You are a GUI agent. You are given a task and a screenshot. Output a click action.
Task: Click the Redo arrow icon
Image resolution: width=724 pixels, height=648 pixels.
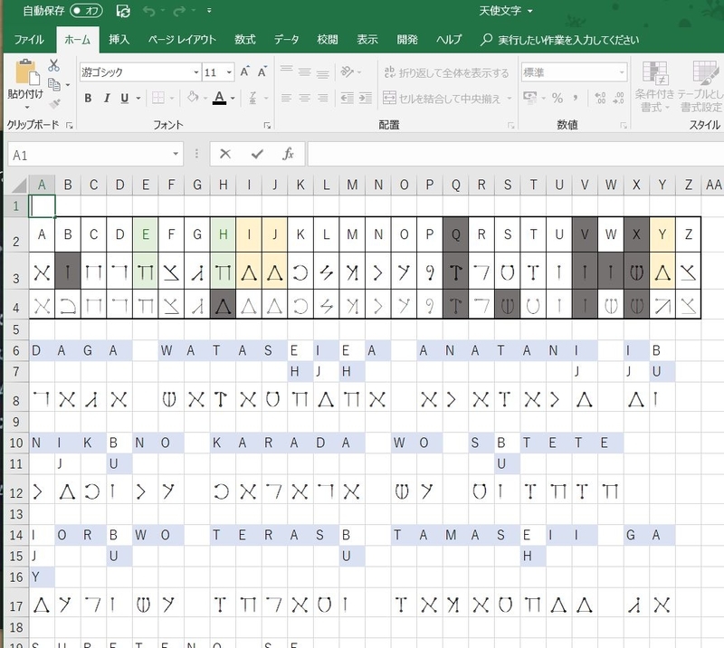pos(179,11)
